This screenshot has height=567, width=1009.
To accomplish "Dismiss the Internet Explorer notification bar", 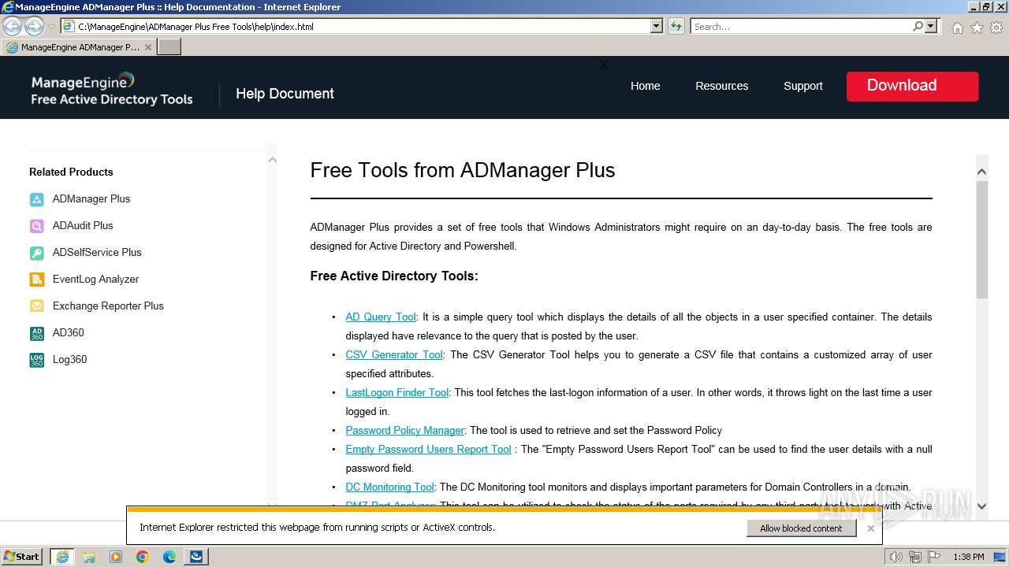I will coord(871,528).
